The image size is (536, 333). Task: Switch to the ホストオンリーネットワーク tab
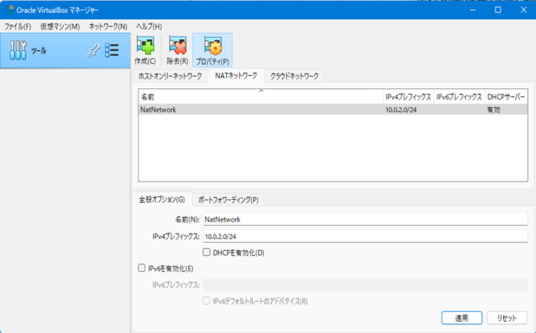point(170,76)
